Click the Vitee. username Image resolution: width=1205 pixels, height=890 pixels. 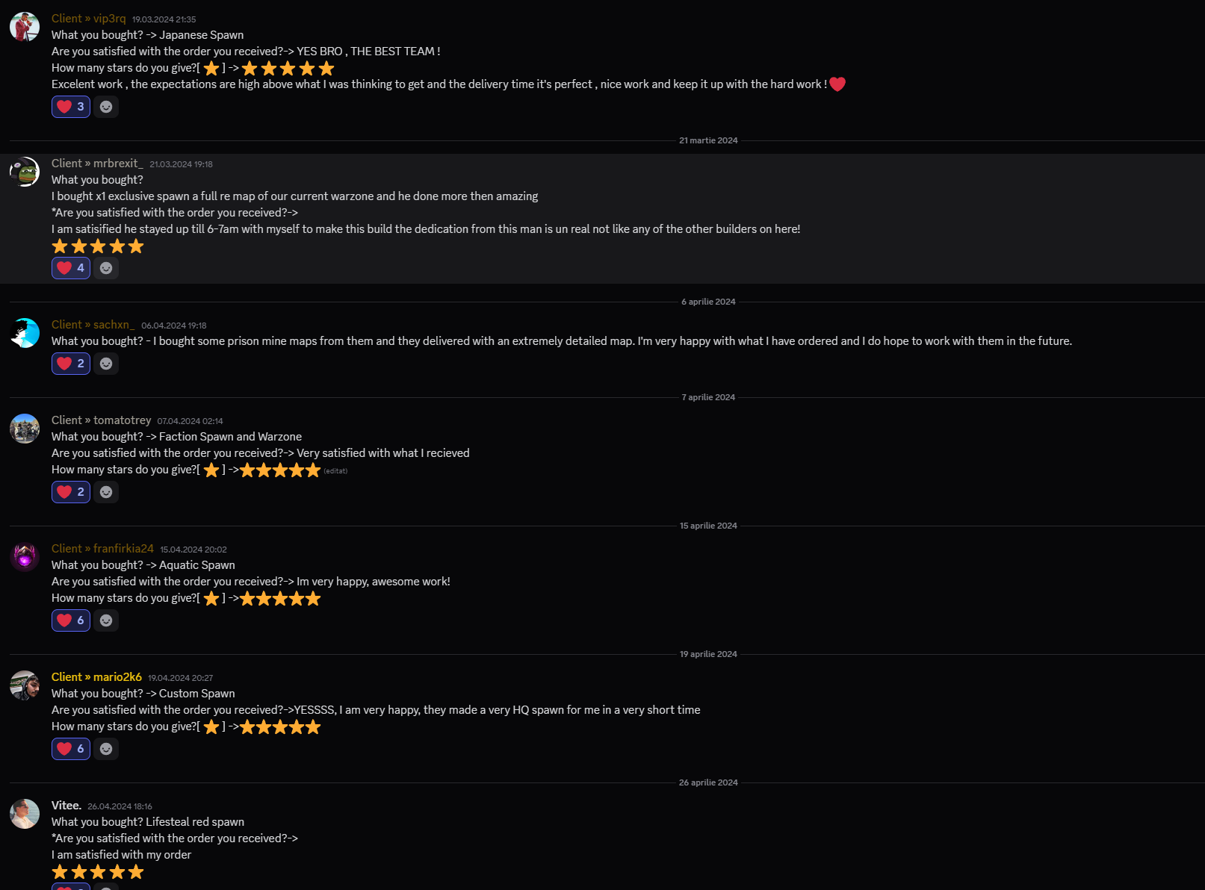[66, 806]
